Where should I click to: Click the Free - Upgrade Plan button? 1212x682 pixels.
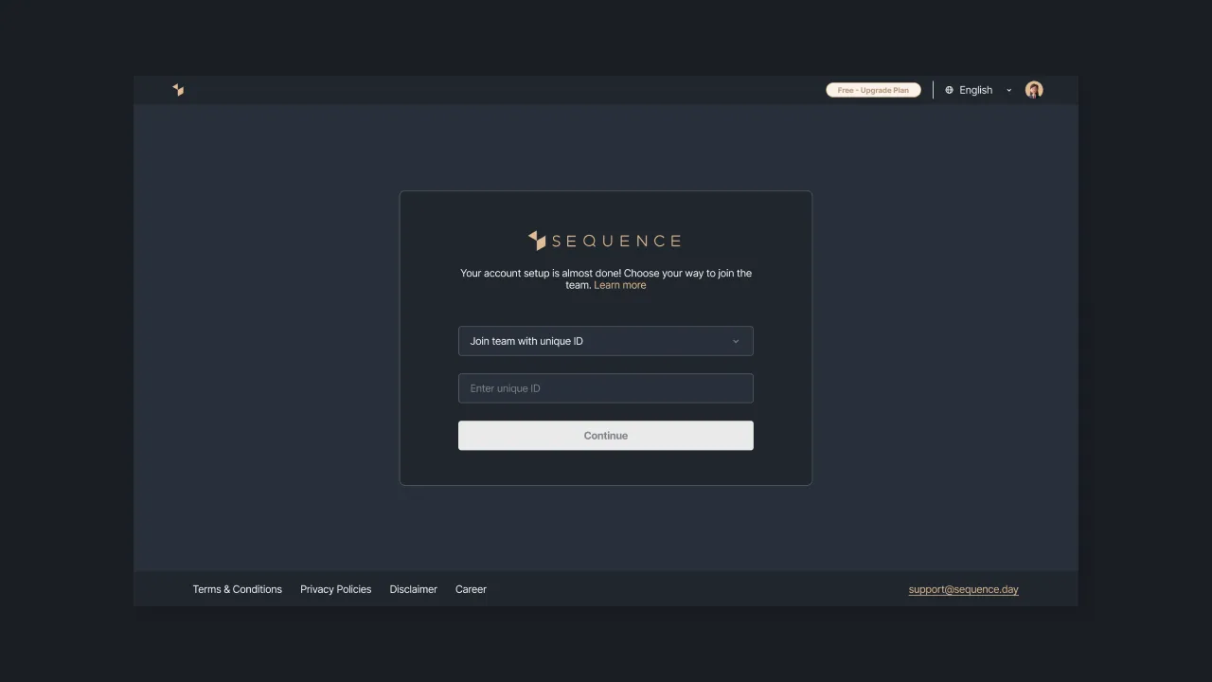click(873, 90)
